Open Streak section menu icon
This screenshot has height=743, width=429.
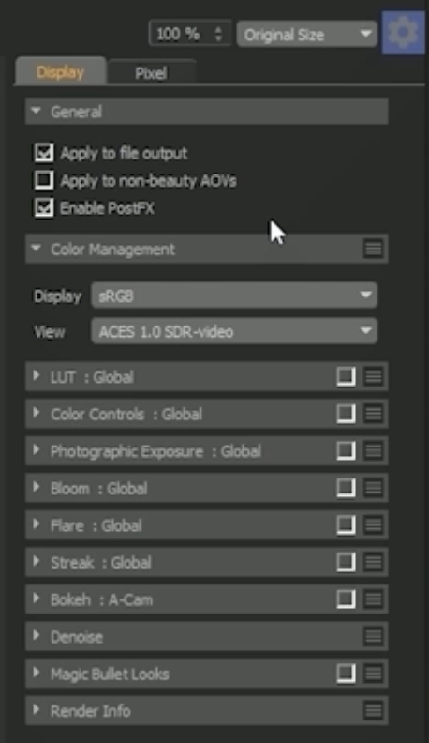(373, 562)
